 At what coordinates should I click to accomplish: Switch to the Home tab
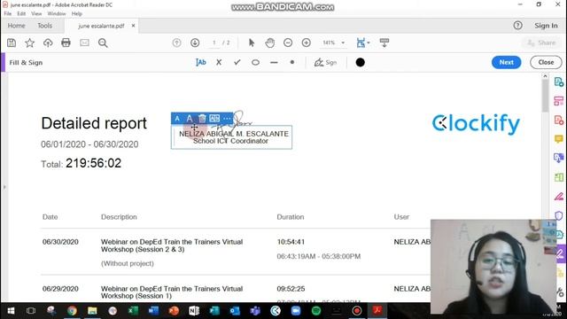click(16, 26)
